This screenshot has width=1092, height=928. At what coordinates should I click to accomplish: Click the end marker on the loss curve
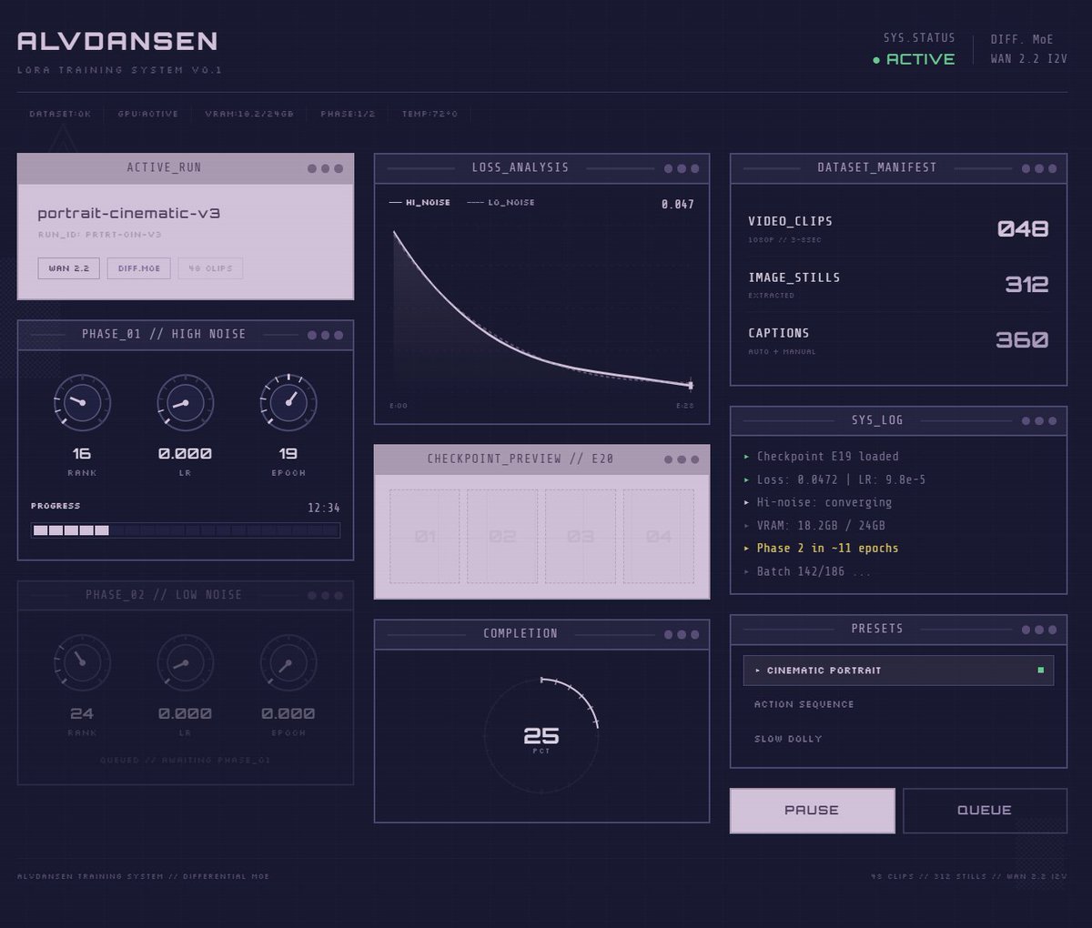[691, 385]
